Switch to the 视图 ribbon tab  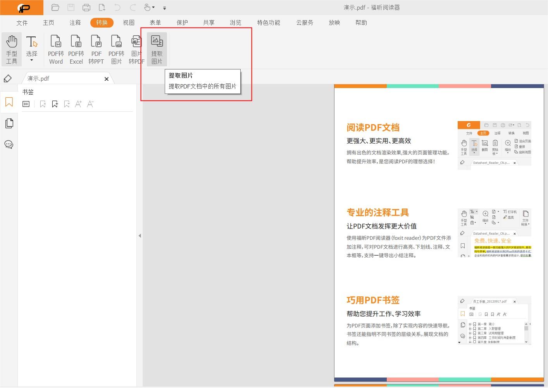(128, 23)
